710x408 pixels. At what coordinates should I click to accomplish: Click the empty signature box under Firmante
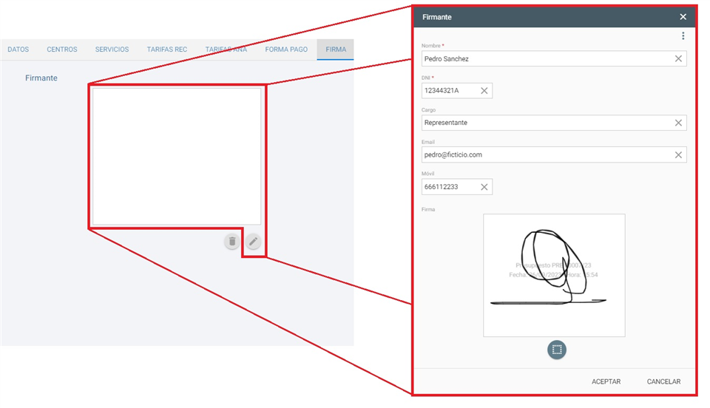[x=177, y=157]
